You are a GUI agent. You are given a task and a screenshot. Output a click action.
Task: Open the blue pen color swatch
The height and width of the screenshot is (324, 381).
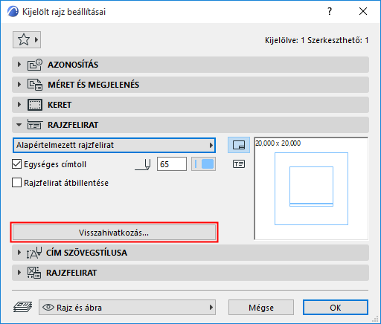click(x=203, y=164)
